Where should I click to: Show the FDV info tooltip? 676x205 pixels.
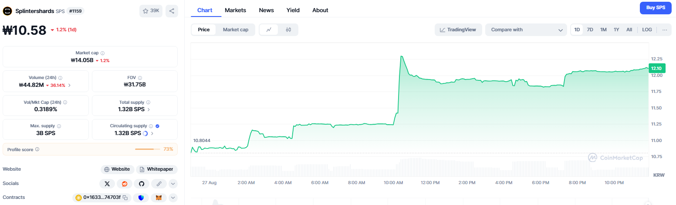pos(141,78)
